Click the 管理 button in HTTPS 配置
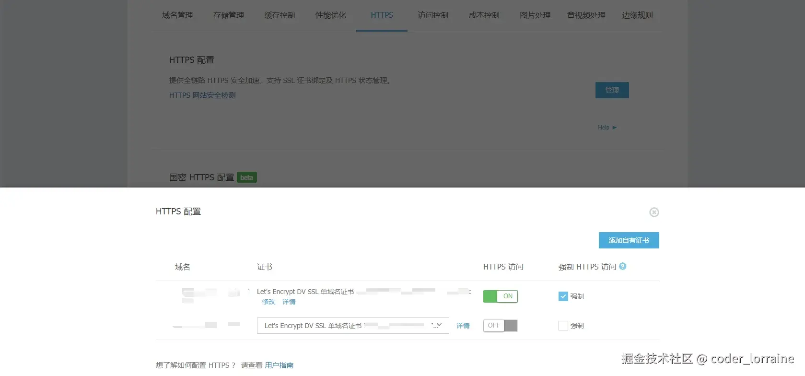 point(612,90)
